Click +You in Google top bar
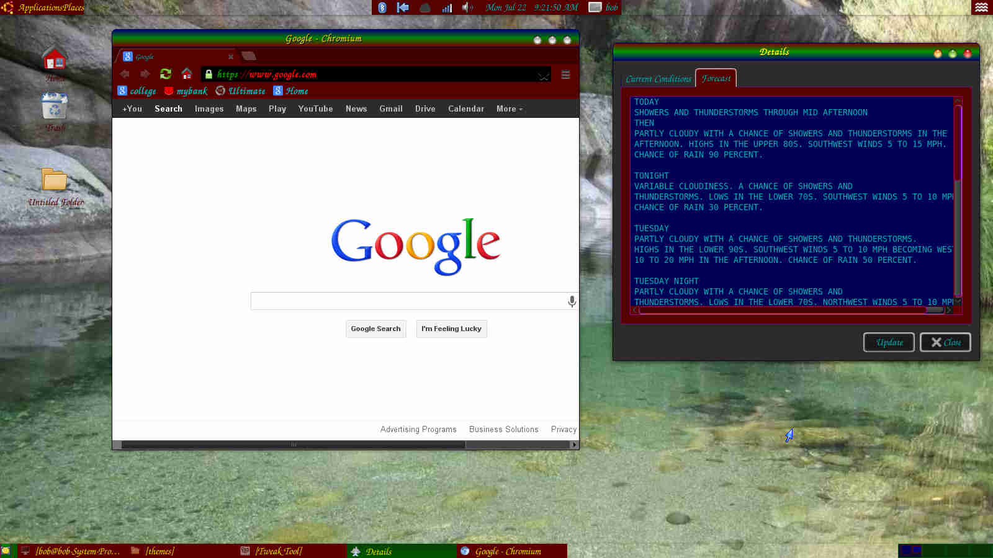 [132, 108]
